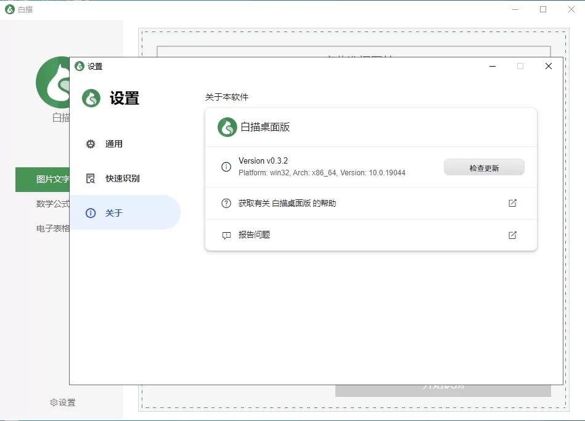Click the 白描桌面版 app logo icon
Viewport: 585px width, 421px height.
point(227,128)
